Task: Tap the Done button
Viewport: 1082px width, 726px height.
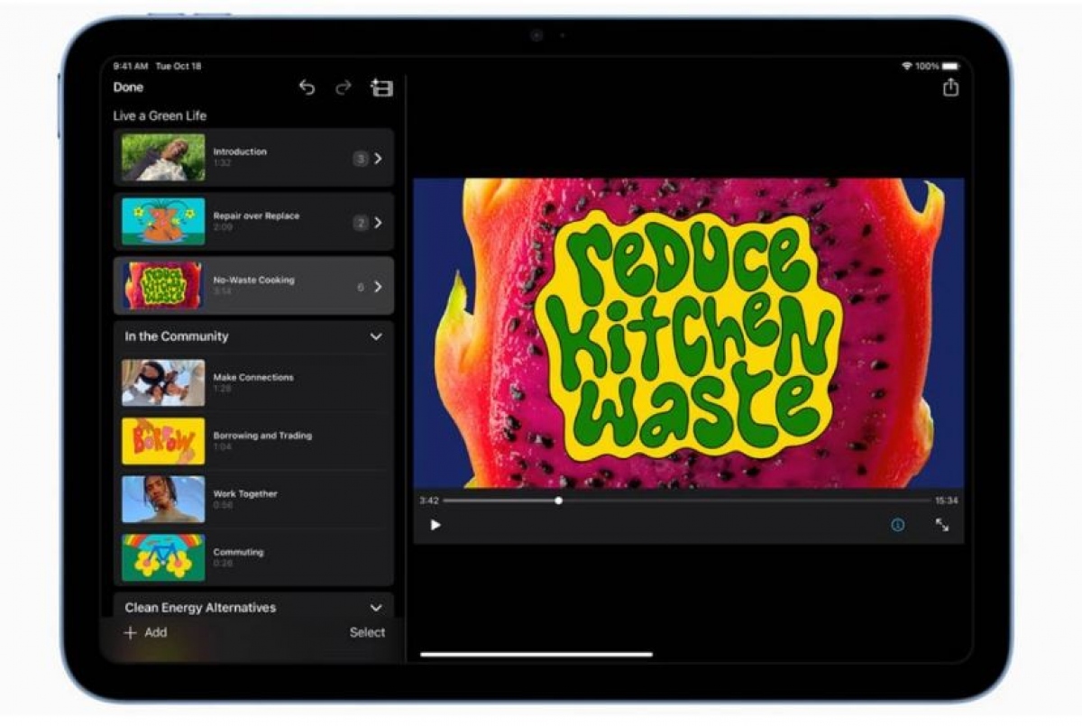Action: click(x=128, y=87)
